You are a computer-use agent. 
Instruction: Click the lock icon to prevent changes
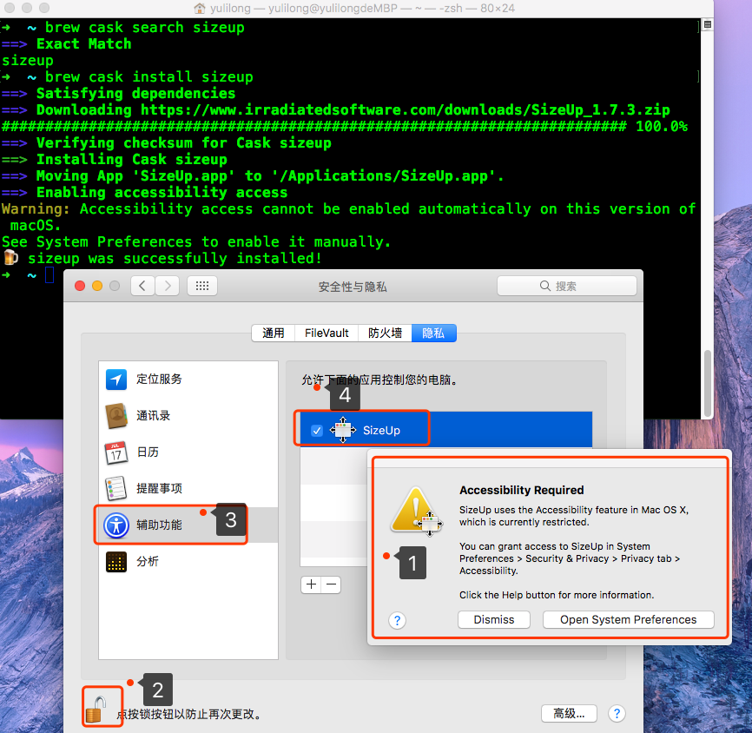96,710
